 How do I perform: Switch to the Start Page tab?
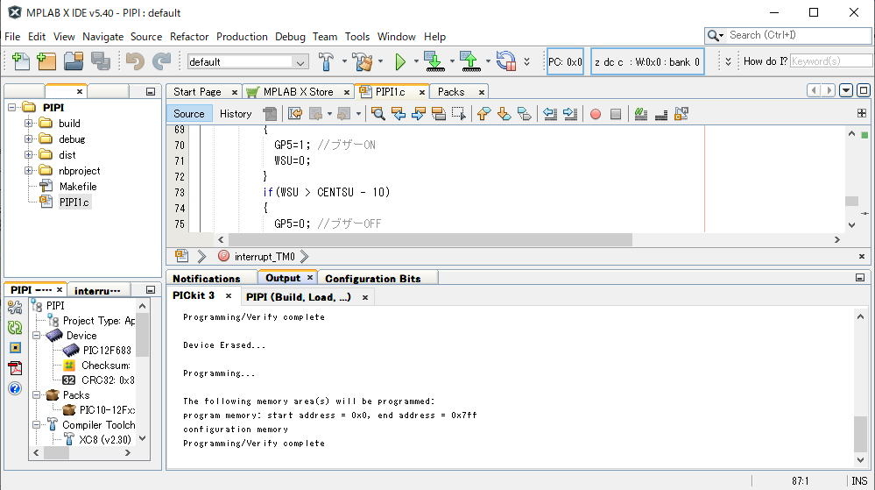click(197, 92)
